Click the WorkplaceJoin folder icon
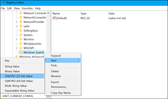 click(21, 44)
